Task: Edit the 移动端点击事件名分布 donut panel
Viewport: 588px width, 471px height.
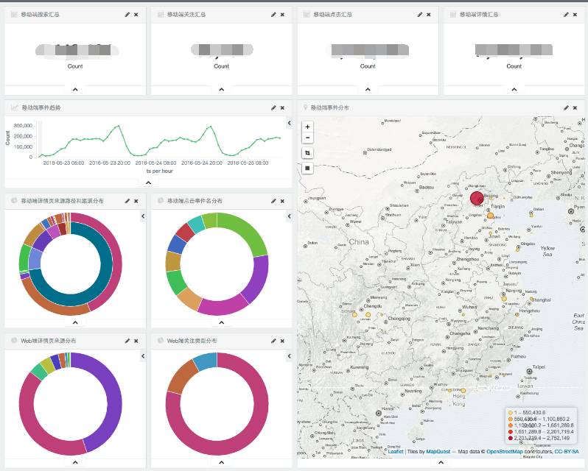Action: 273,201
